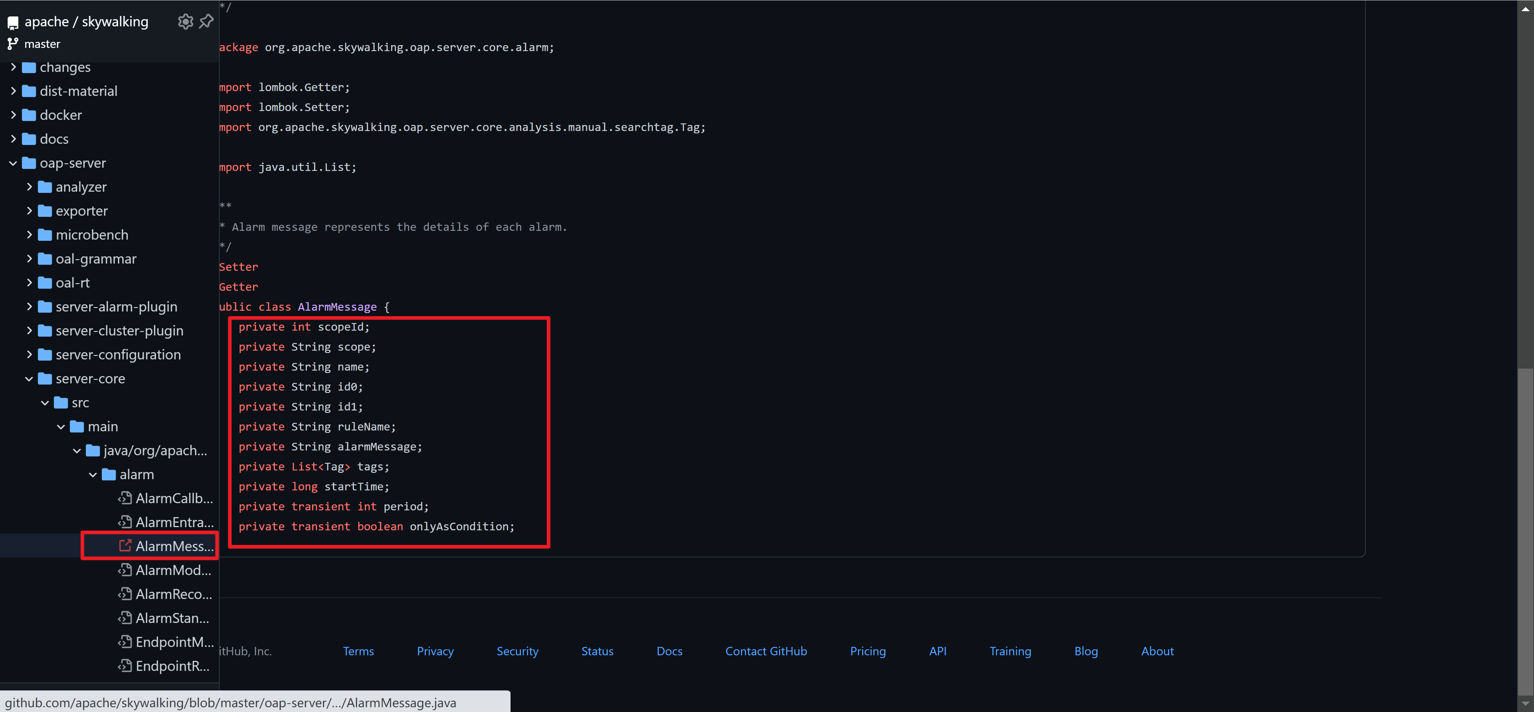Collapse the oap-server folder
Screen dimensions: 1534x712
[13, 163]
